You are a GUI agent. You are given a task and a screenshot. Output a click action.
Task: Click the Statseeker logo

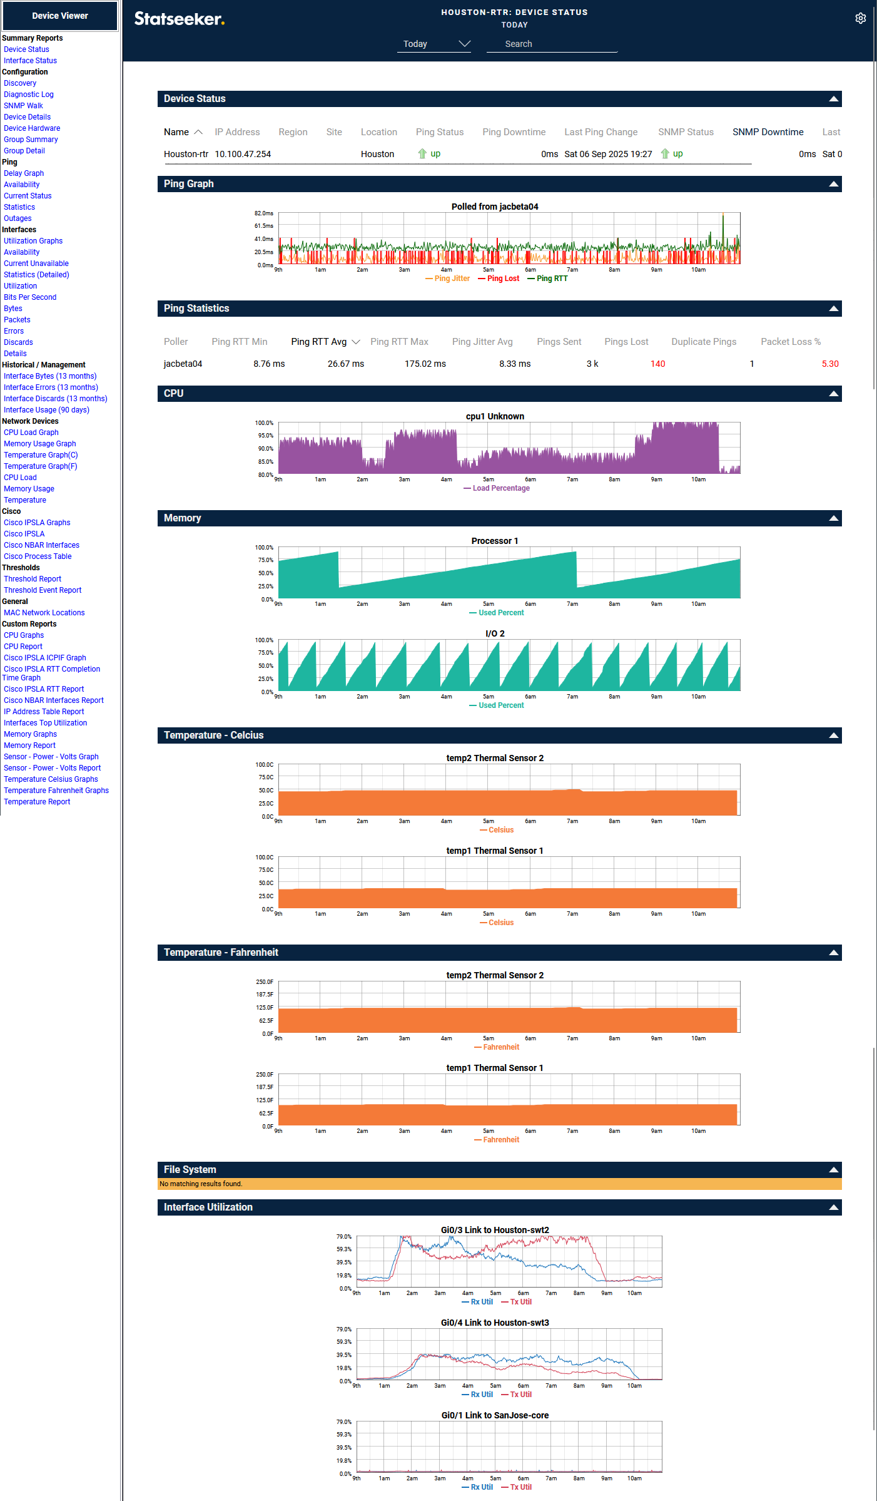[x=179, y=19]
